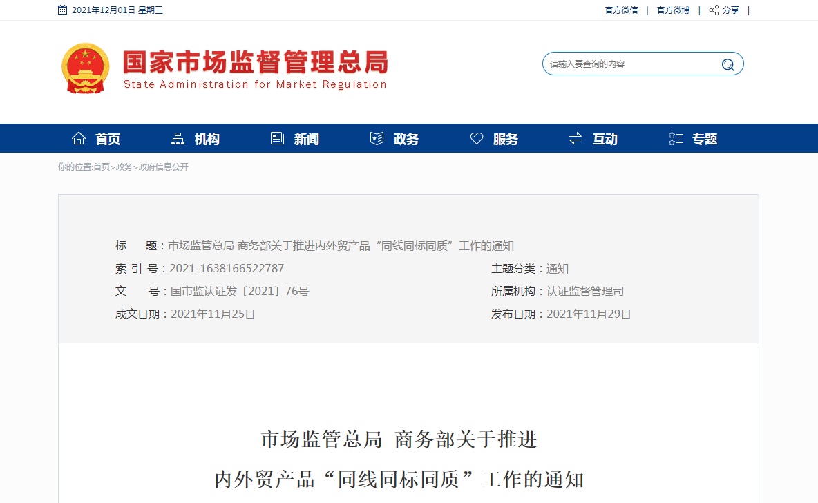
Task: Click the house icon for 首页
Action: pos(79,139)
